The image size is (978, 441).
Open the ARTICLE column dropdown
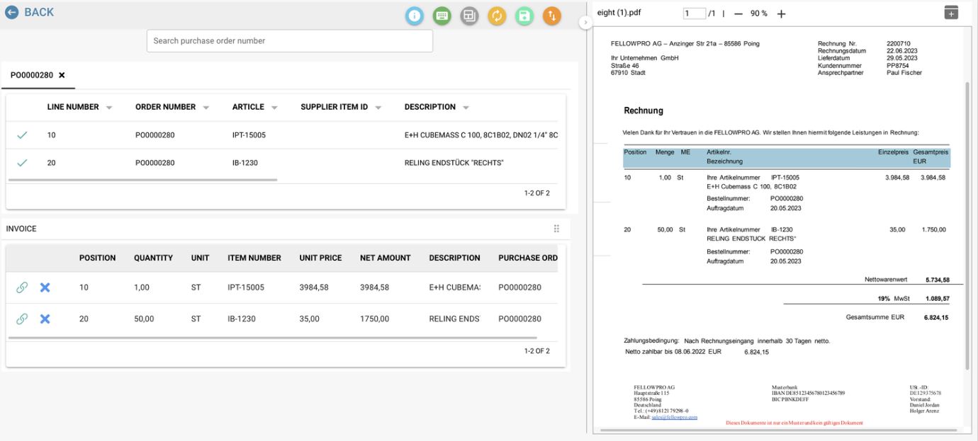tap(274, 108)
